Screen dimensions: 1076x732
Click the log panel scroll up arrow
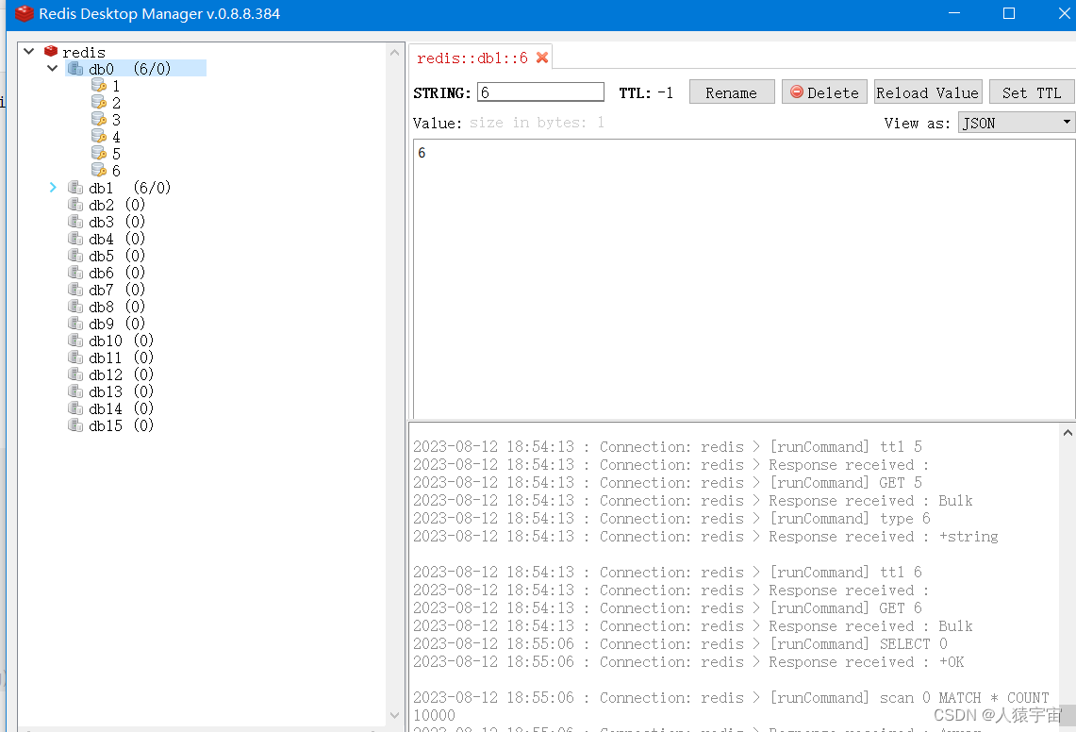[x=1068, y=433]
